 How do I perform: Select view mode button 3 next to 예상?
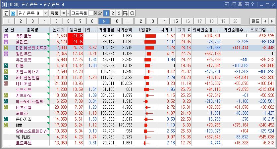pyautogui.click(x=119, y=14)
